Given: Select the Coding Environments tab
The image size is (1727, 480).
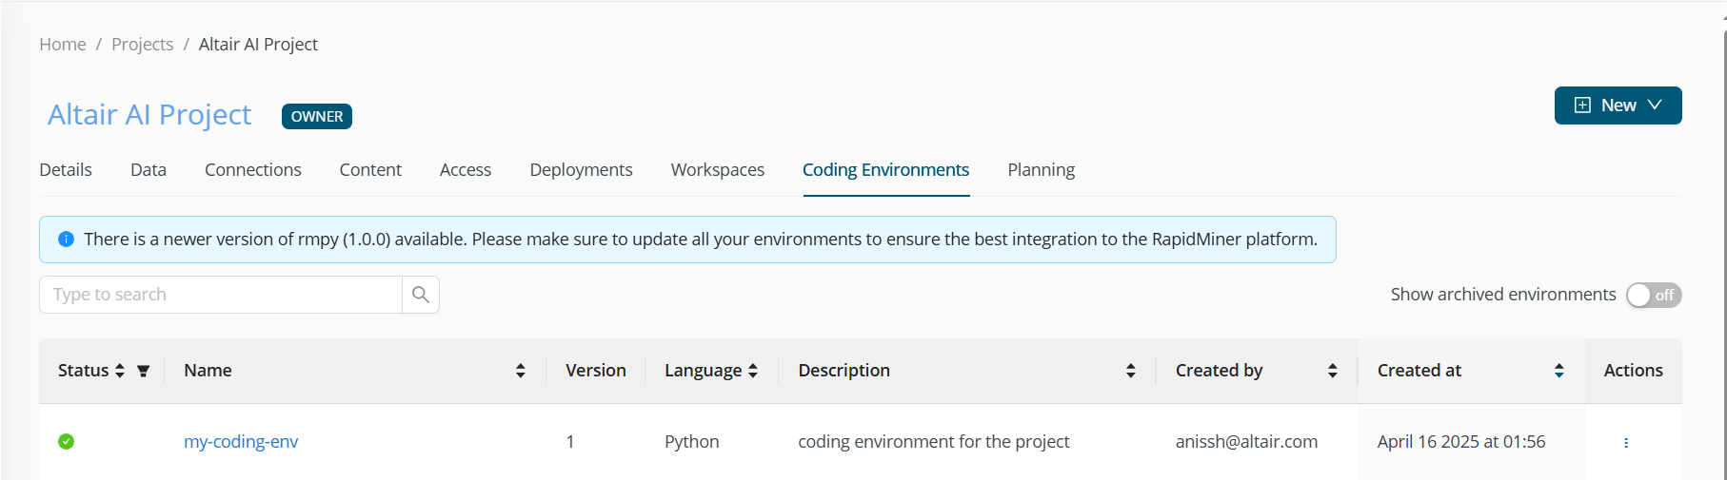Looking at the screenshot, I should pos(886,169).
